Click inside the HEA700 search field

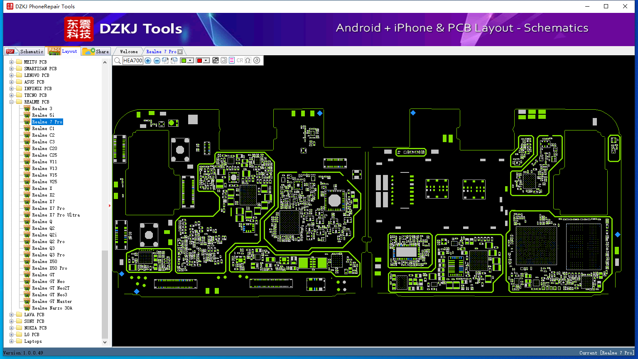133,60
